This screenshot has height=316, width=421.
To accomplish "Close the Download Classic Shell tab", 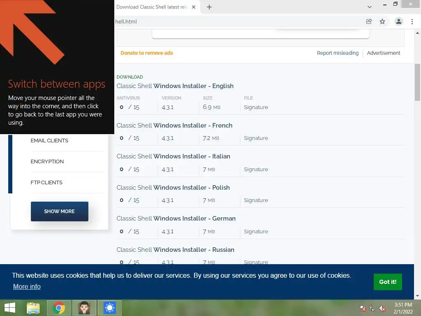I will [194, 7].
